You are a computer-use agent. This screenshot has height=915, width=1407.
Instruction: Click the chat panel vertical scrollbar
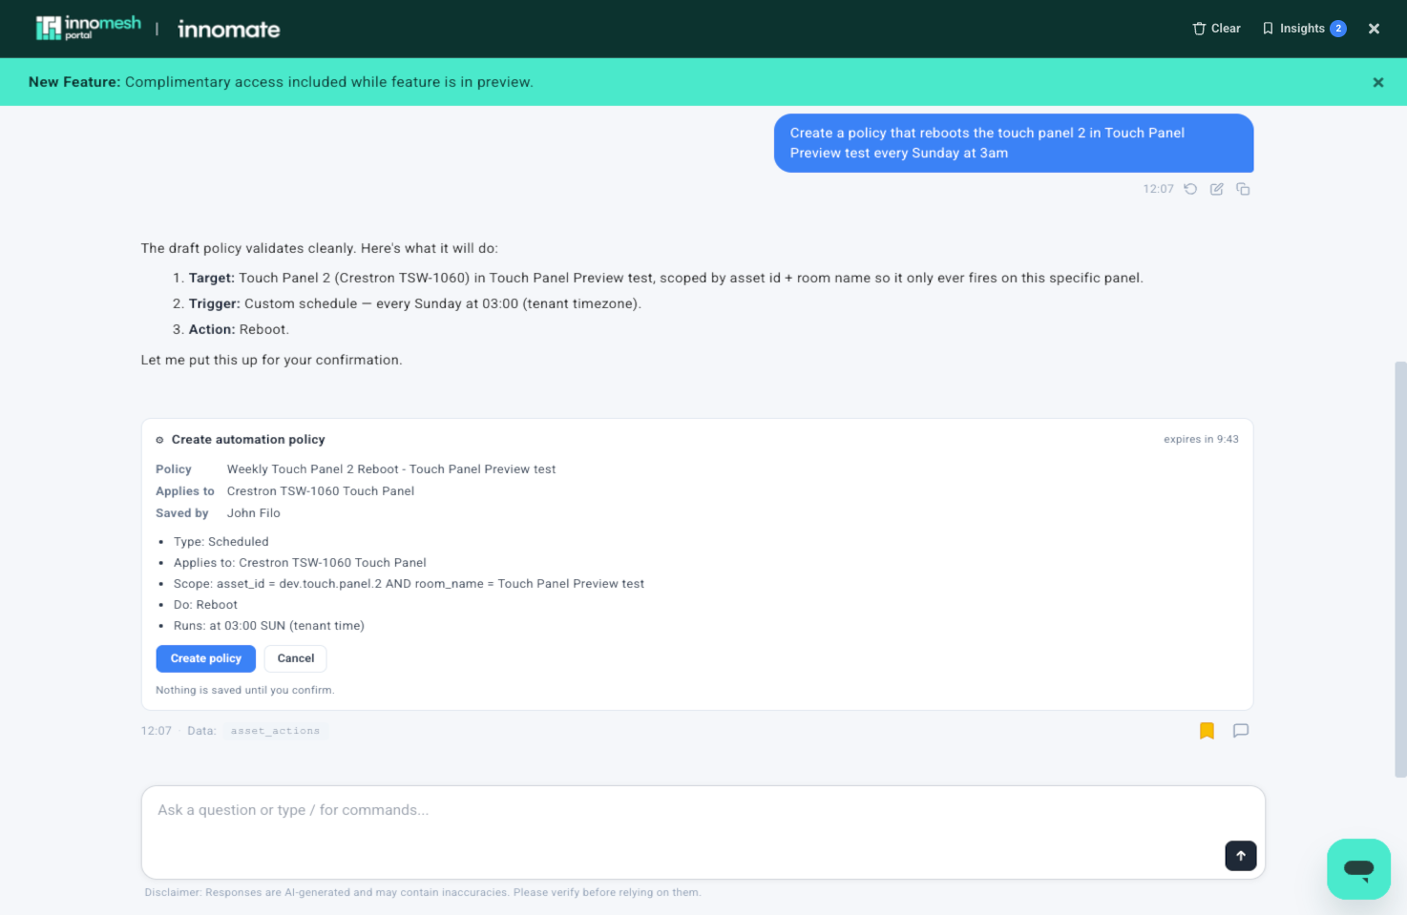[x=1400, y=569]
